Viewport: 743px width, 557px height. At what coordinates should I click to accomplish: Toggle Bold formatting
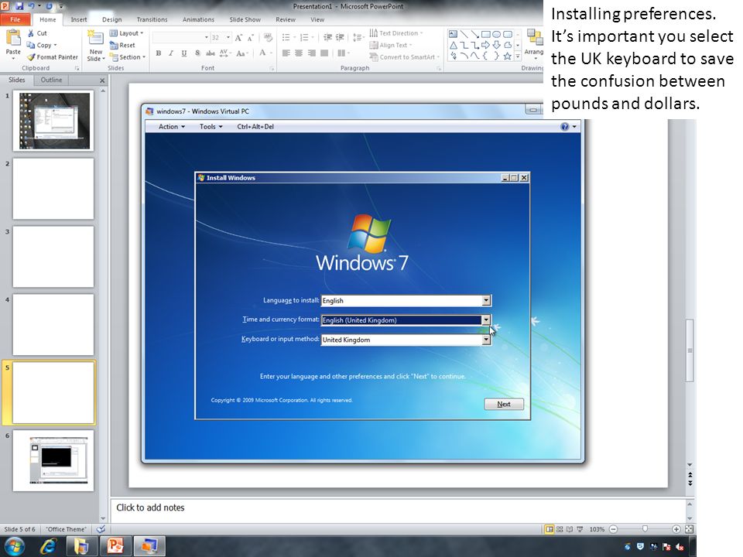click(x=158, y=53)
